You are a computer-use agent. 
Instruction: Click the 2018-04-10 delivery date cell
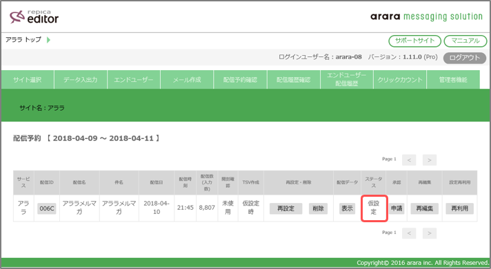click(157, 208)
